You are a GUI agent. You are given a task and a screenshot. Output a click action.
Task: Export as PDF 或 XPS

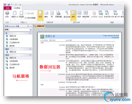pos(115,14)
